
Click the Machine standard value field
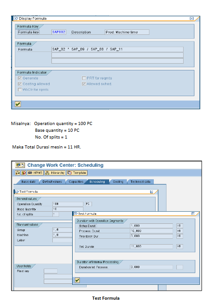(x=62, y=235)
